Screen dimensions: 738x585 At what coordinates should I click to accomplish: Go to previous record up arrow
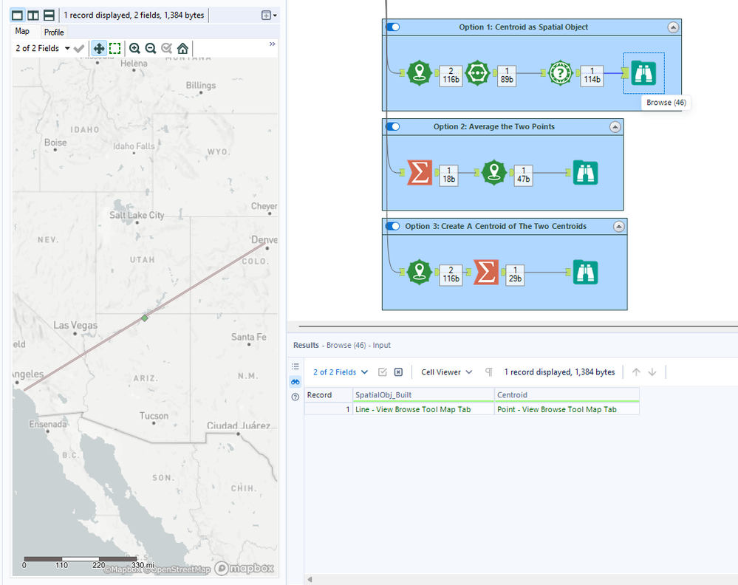[x=636, y=372]
